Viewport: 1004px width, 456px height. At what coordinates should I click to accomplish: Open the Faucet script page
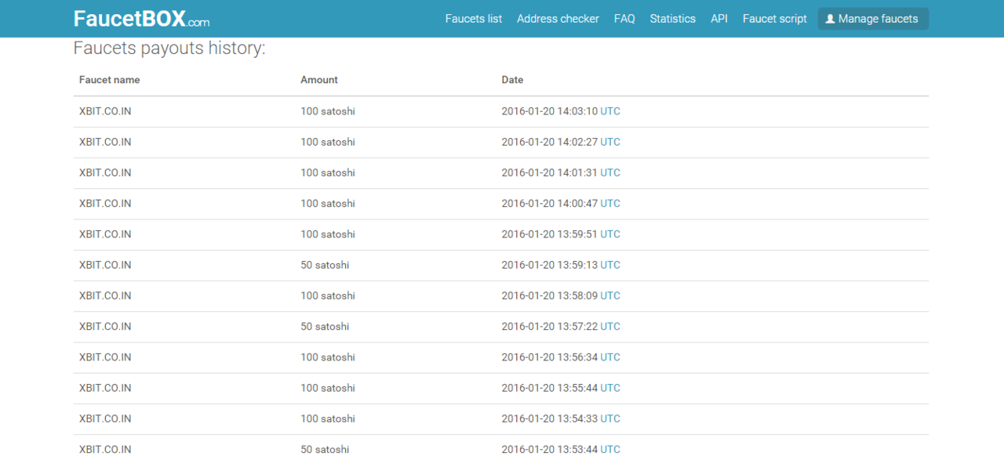(774, 19)
